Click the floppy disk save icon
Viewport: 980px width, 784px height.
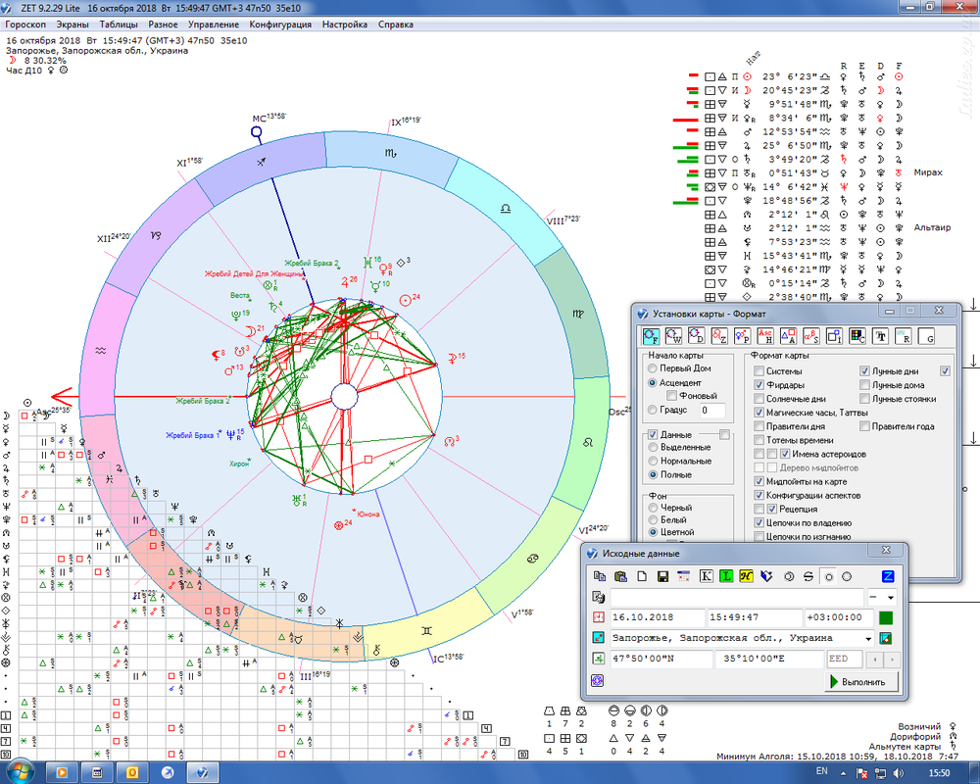[x=663, y=576]
